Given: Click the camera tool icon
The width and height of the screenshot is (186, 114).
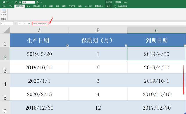Looking at the screenshot, I should pyautogui.click(x=20, y=2).
